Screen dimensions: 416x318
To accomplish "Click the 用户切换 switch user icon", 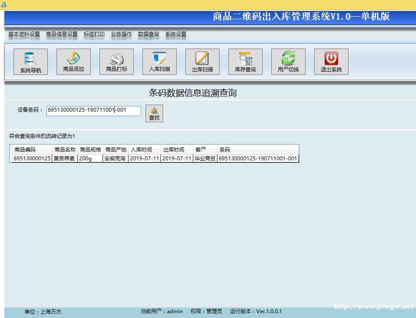I will [288, 62].
